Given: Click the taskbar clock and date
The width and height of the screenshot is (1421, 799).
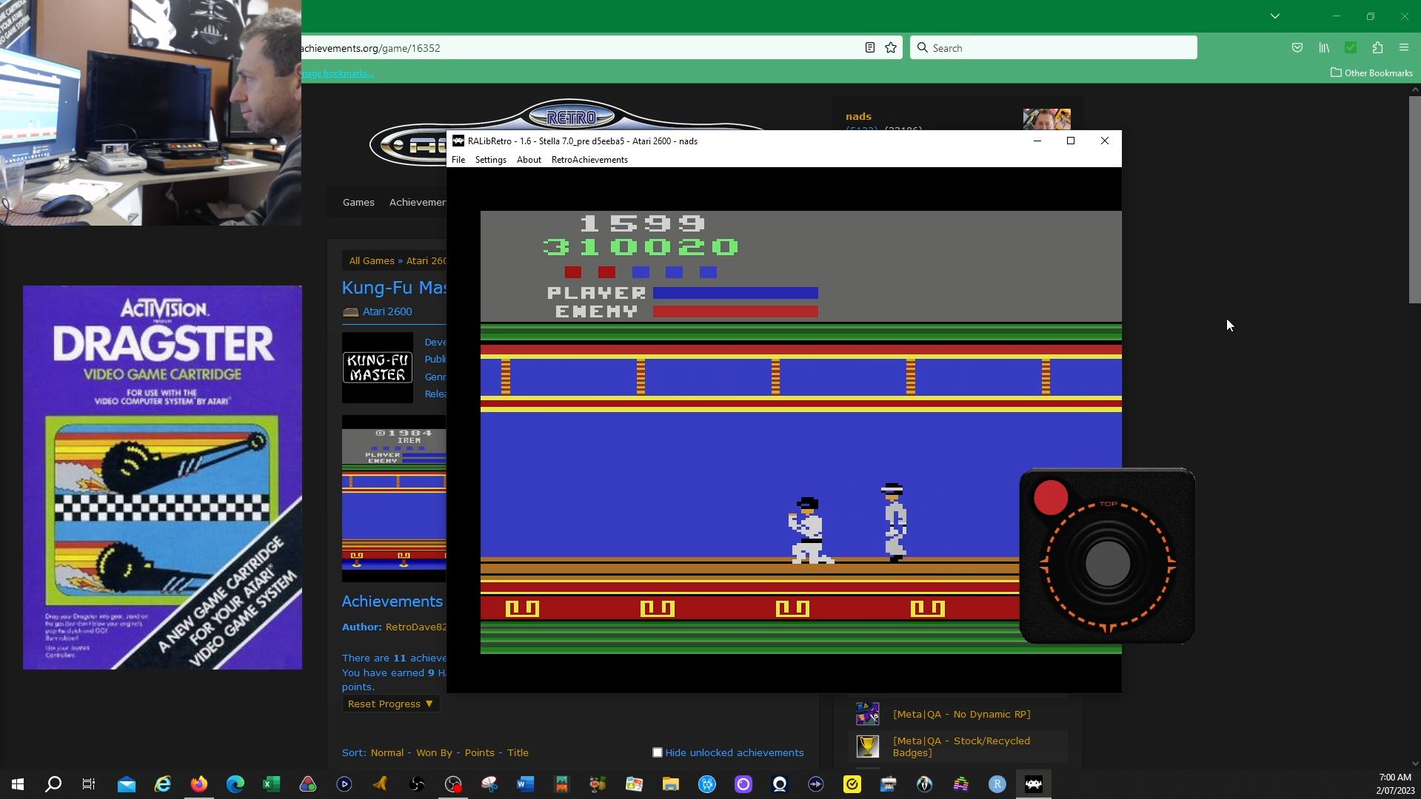Looking at the screenshot, I should point(1395,784).
